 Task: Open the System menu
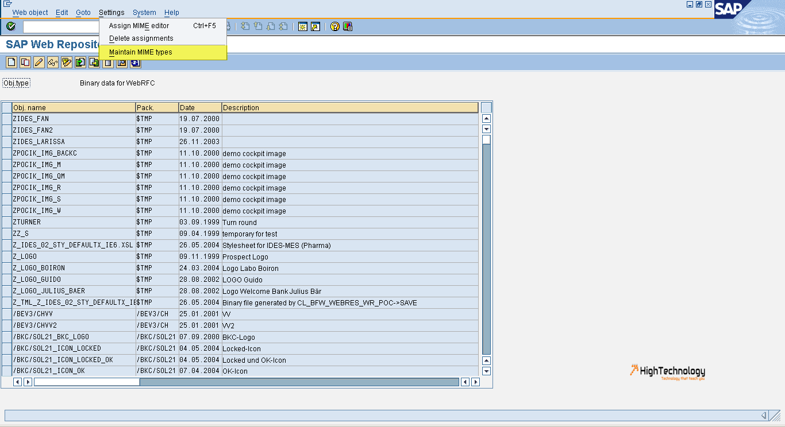(x=144, y=13)
